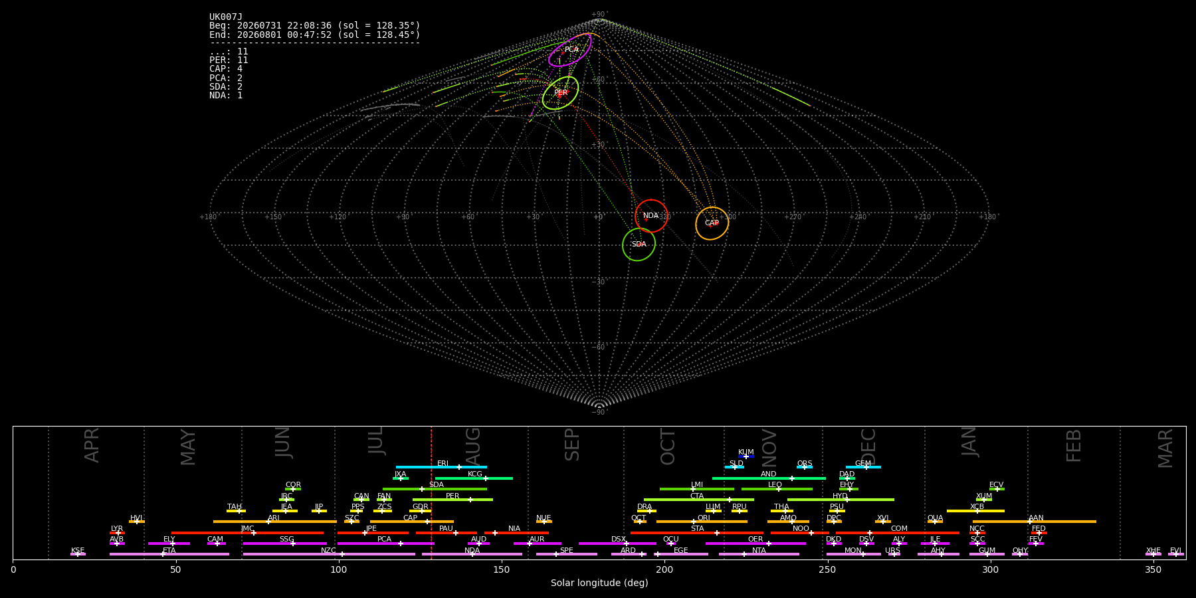The width and height of the screenshot is (1196, 598).
Task: Click the AUG month label in the timeline
Action: [473, 447]
